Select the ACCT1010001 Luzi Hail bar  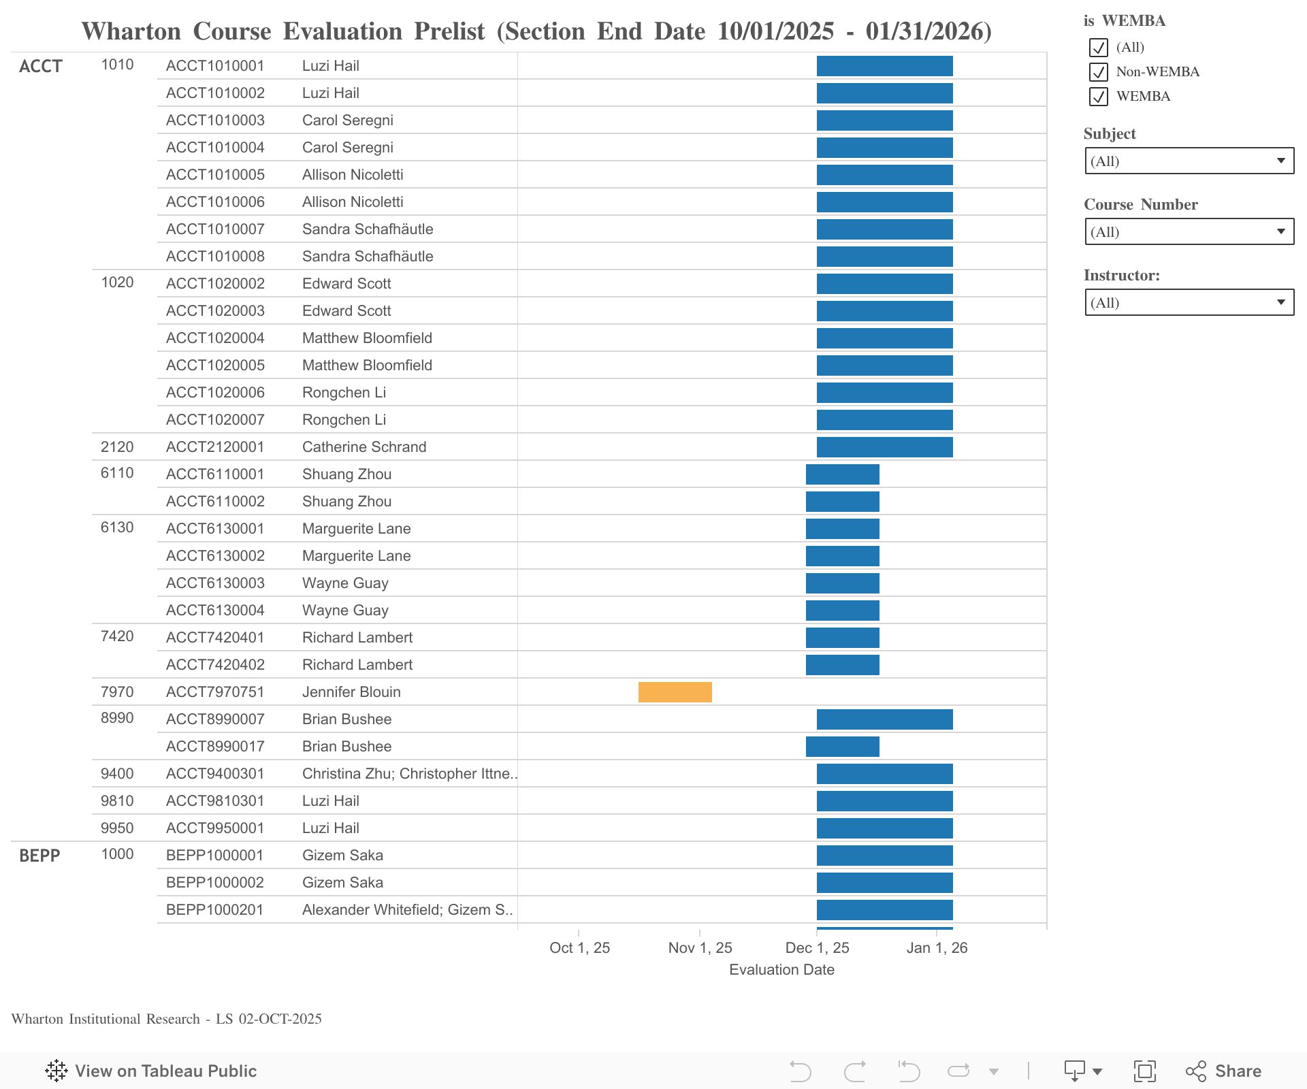coord(884,66)
